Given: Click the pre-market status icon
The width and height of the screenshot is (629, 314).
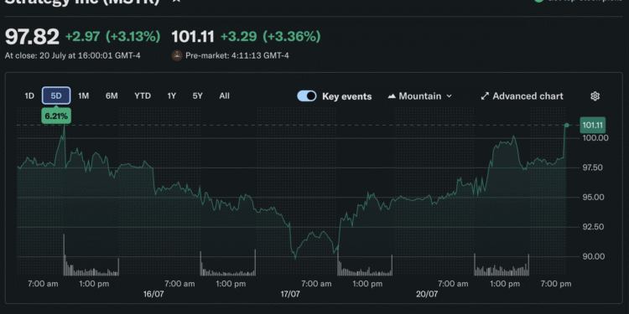Looking at the screenshot, I should tap(177, 55).
